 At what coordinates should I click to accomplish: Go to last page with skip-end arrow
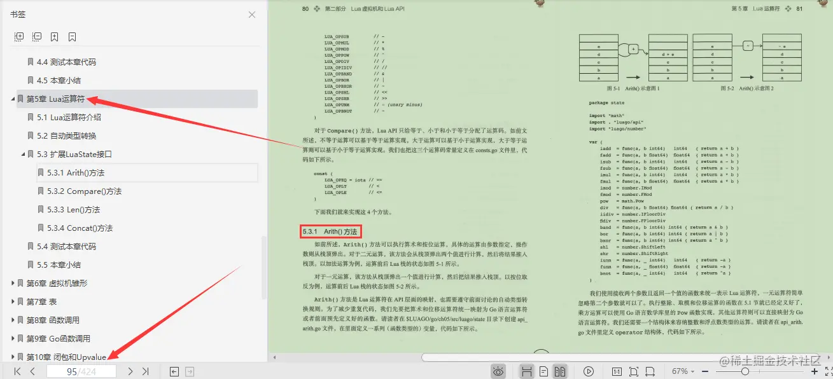coord(146,371)
